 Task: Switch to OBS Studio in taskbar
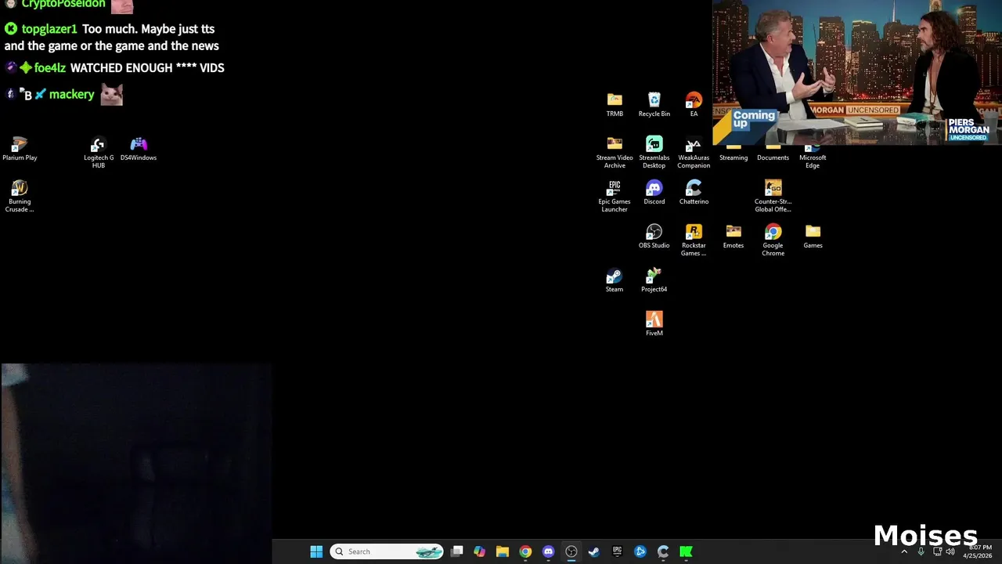(571, 551)
